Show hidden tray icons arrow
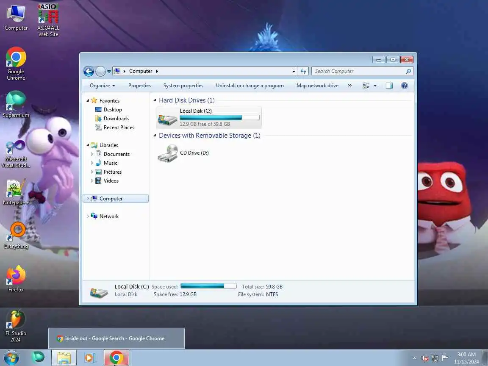Image resolution: width=488 pixels, height=366 pixels. click(x=415, y=358)
